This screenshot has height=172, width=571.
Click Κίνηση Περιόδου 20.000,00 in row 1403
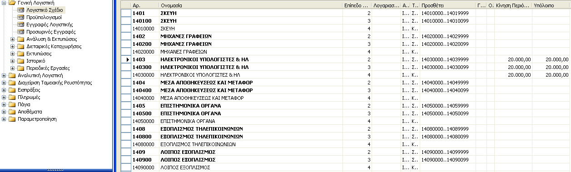click(x=513, y=59)
